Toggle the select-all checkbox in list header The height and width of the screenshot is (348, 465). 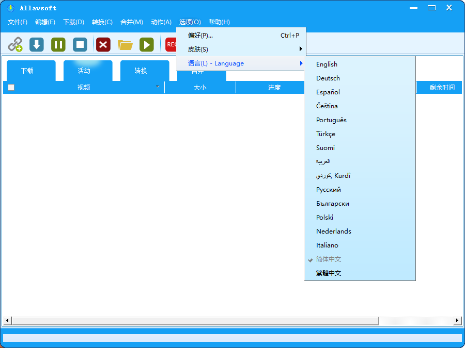pos(11,87)
